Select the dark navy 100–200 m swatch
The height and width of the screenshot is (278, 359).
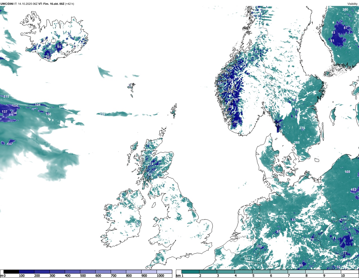[27, 272]
